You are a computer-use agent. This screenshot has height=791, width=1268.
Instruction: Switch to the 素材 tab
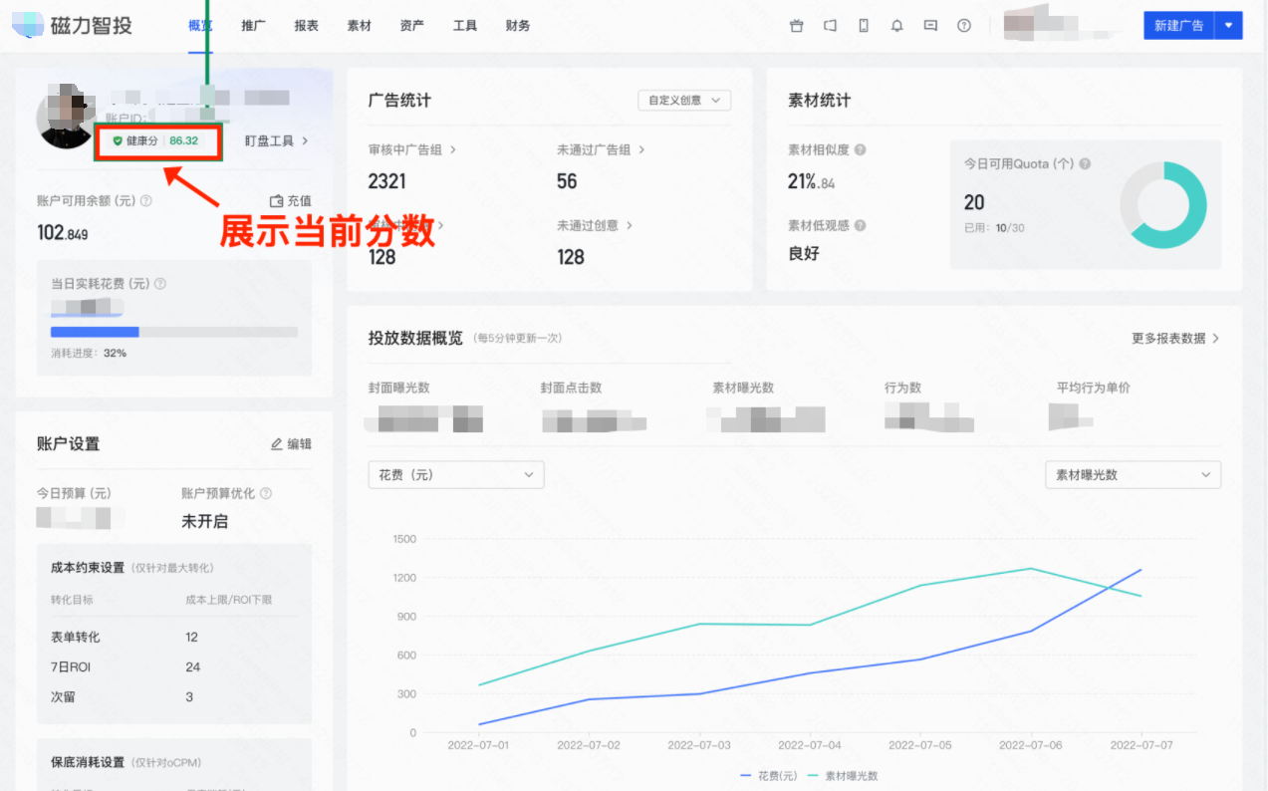tap(359, 26)
